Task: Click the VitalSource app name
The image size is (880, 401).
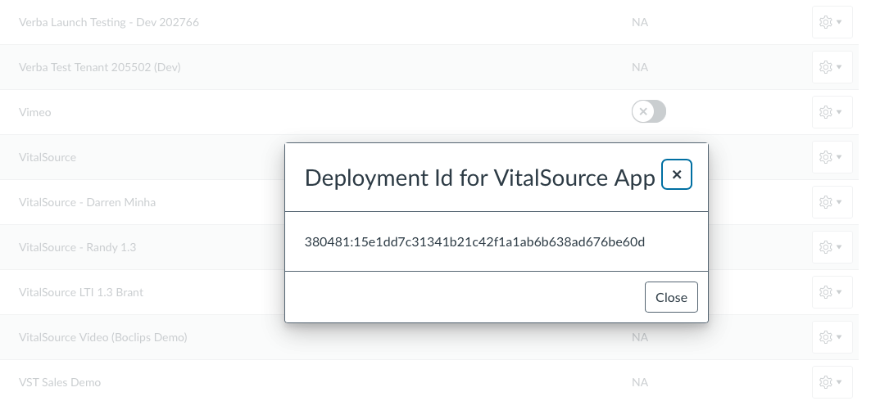Action: [x=48, y=157]
